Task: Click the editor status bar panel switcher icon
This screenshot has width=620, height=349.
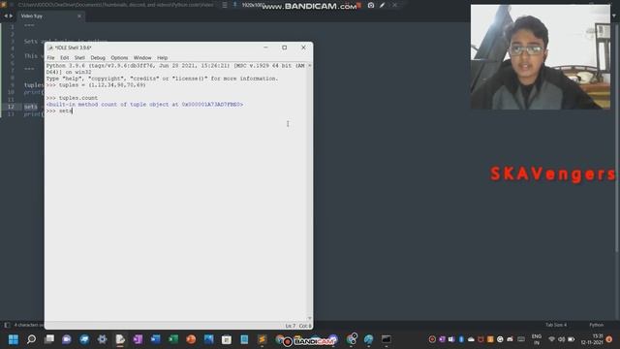Action: (x=7, y=325)
